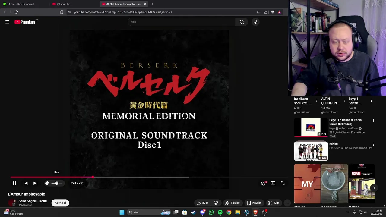The width and height of the screenshot is (386, 217).
Task: Pause the video with the player button
Action: coord(14,183)
